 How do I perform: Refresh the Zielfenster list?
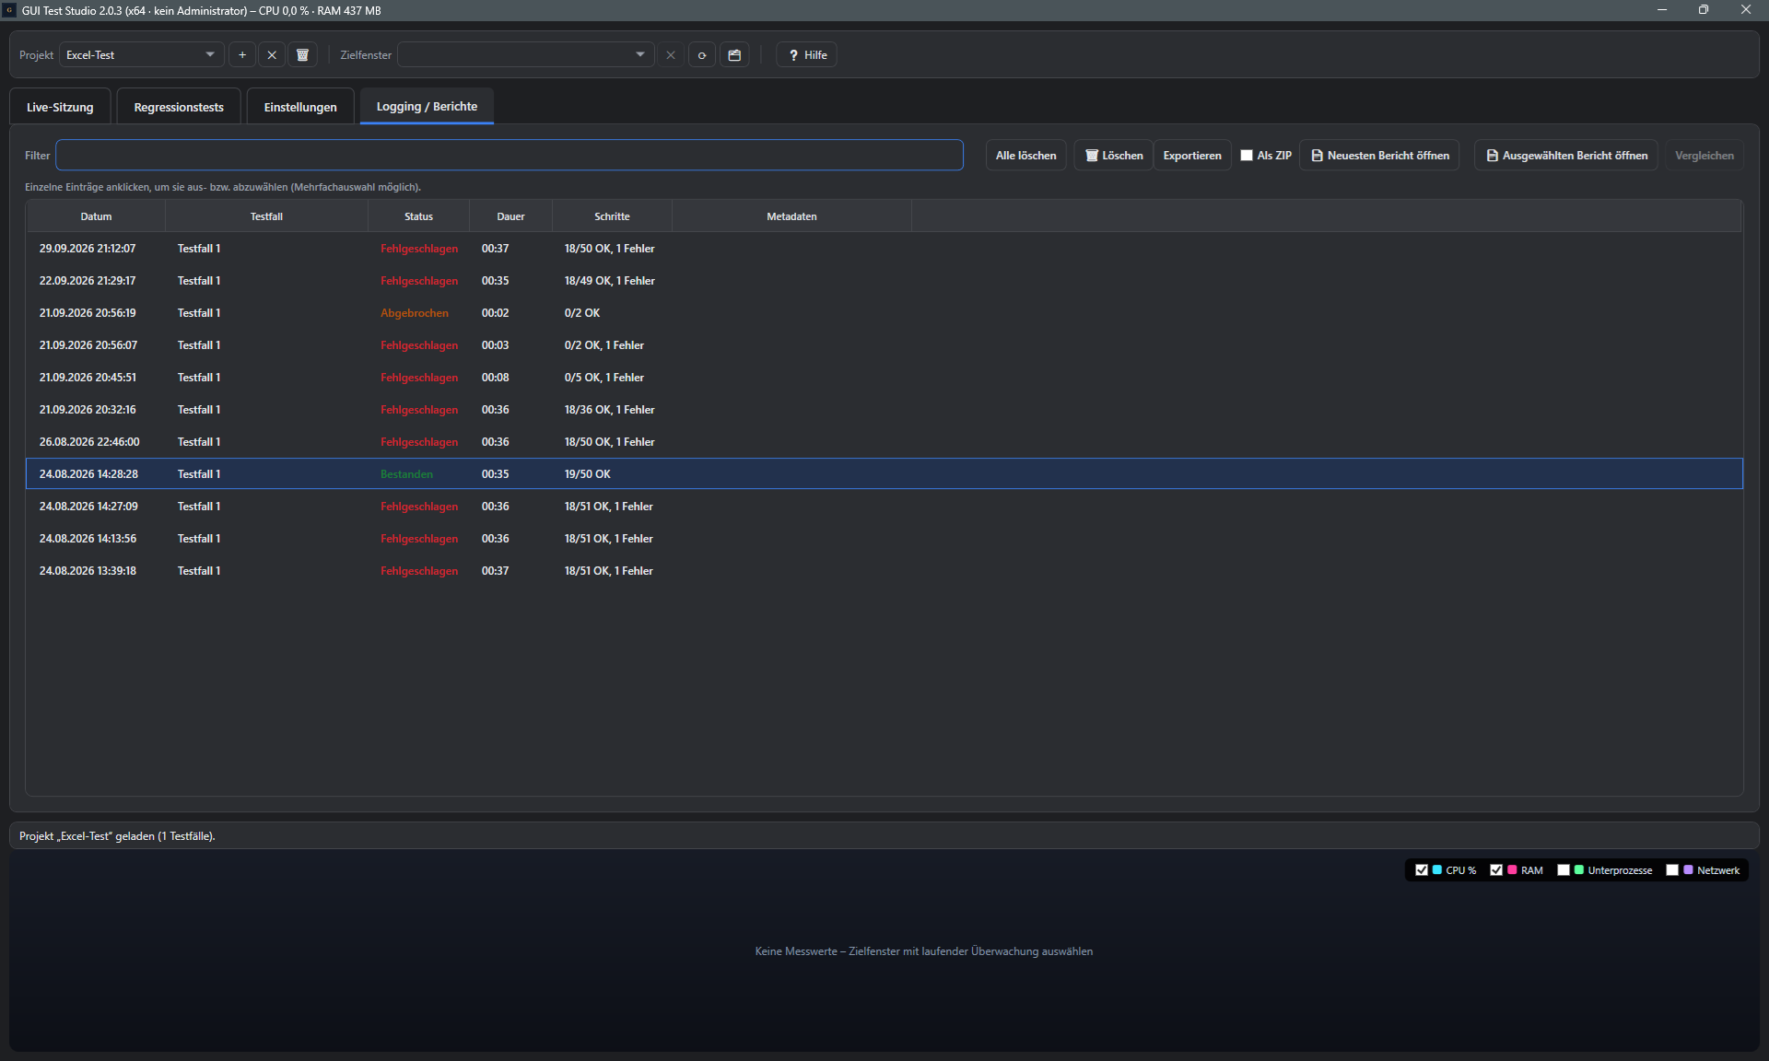coord(702,55)
